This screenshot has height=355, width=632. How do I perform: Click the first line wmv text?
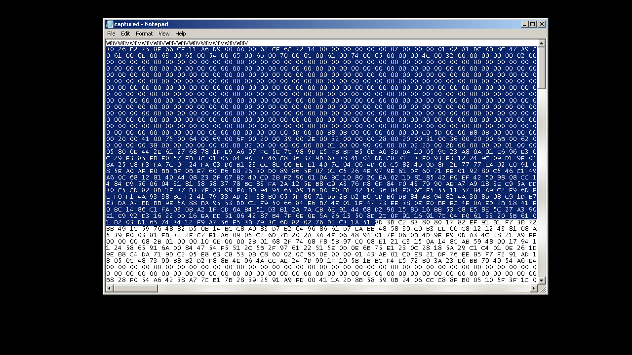click(177, 43)
